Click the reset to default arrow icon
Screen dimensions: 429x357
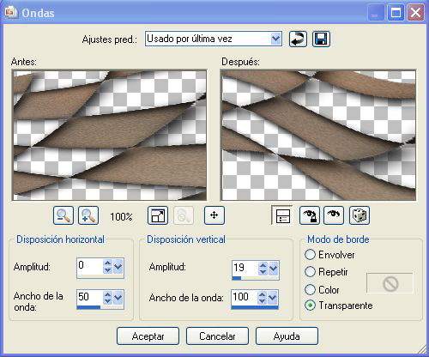pos(298,39)
